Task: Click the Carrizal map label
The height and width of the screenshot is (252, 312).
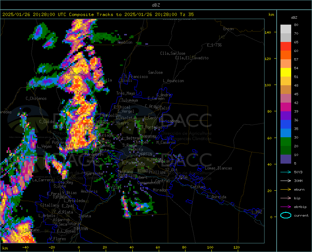Action: point(113,188)
